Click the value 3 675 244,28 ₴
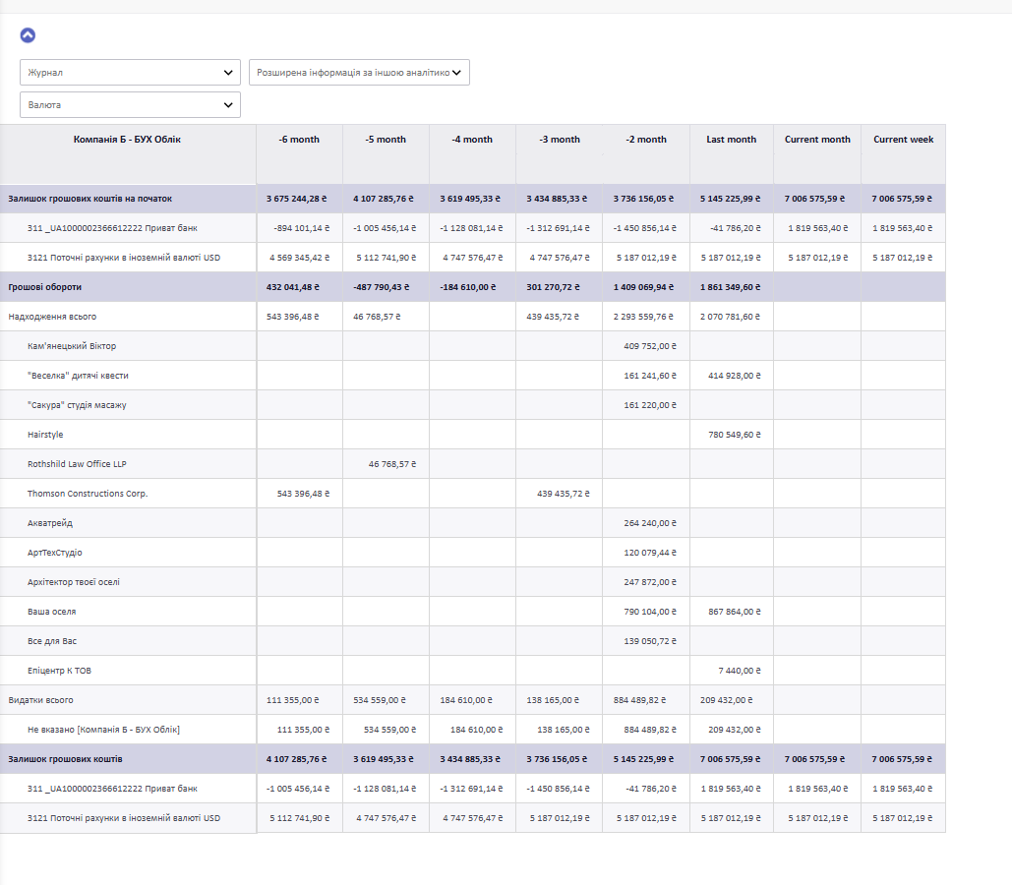 coord(297,199)
